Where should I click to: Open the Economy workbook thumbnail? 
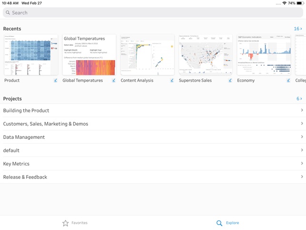tap(264, 55)
